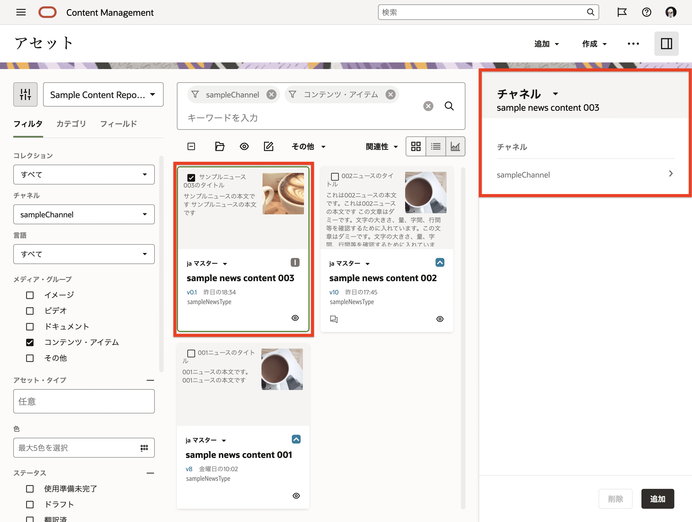
Task: Open the 追加 dropdown in header
Action: click(546, 44)
